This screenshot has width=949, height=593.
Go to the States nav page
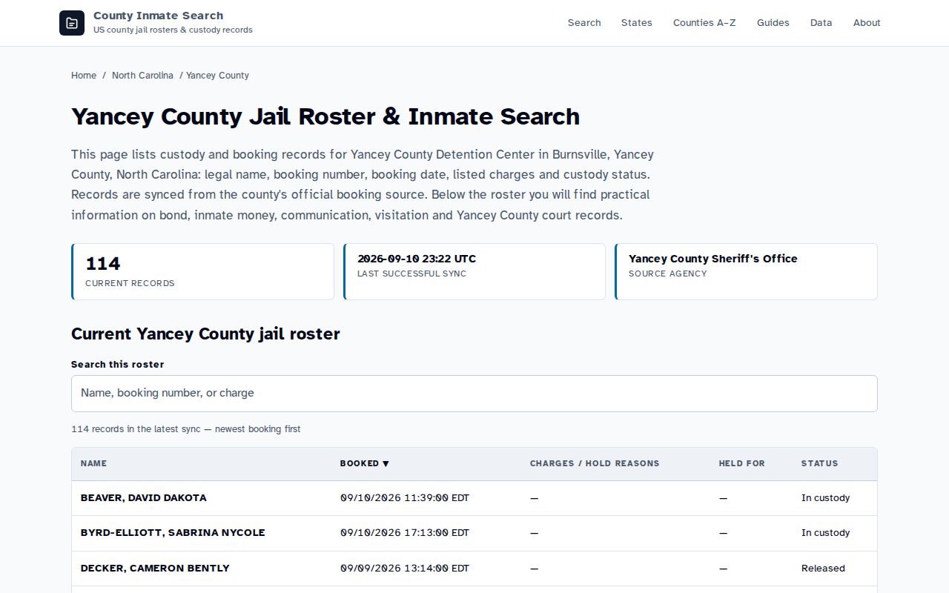(x=637, y=23)
